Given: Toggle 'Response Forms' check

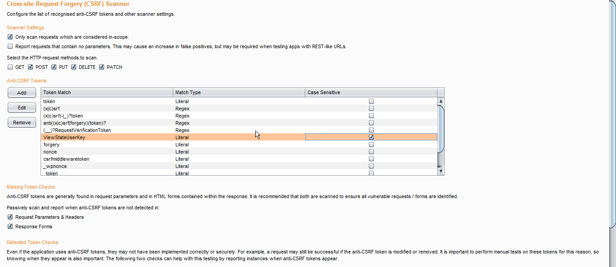Looking at the screenshot, I should click(10, 226).
